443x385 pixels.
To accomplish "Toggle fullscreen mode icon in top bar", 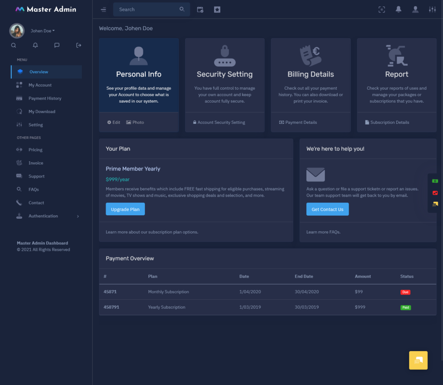I will pos(382,10).
